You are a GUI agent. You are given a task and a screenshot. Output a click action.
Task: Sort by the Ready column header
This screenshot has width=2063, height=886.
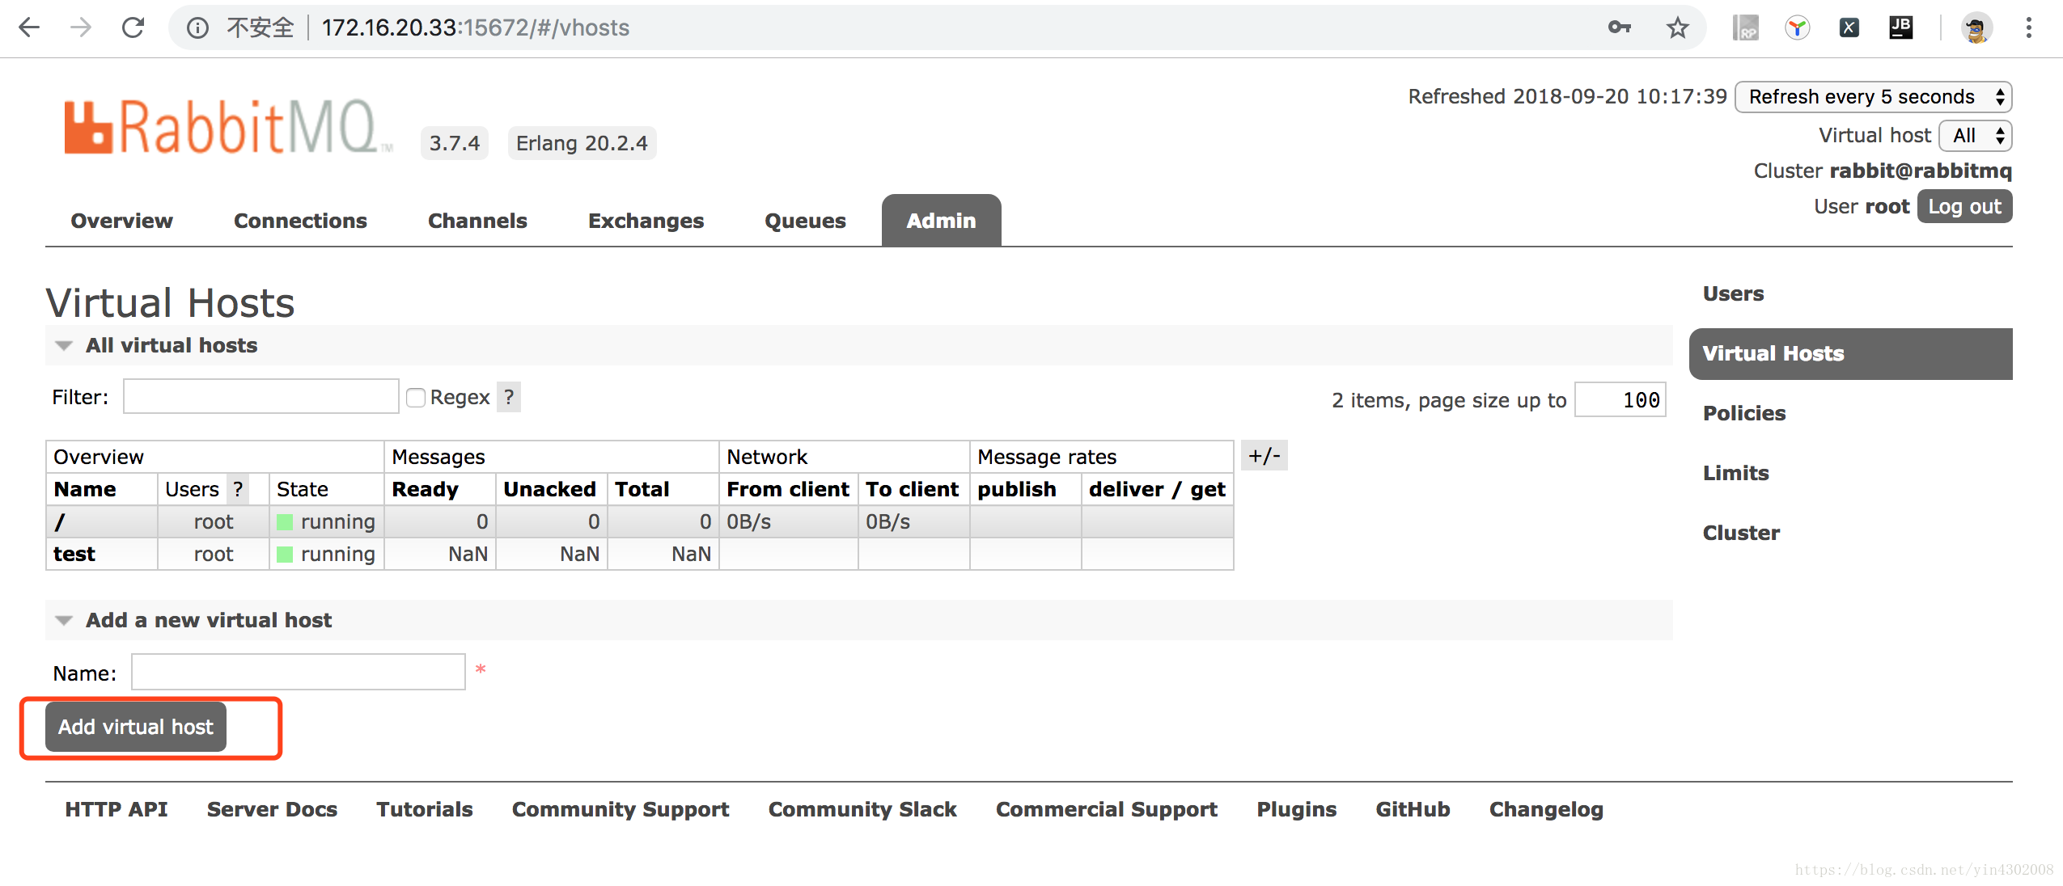(x=425, y=489)
